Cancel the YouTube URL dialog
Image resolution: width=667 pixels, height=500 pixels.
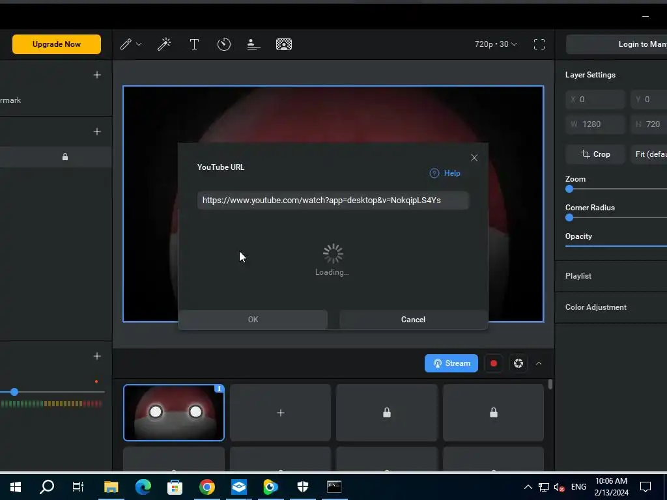click(413, 319)
